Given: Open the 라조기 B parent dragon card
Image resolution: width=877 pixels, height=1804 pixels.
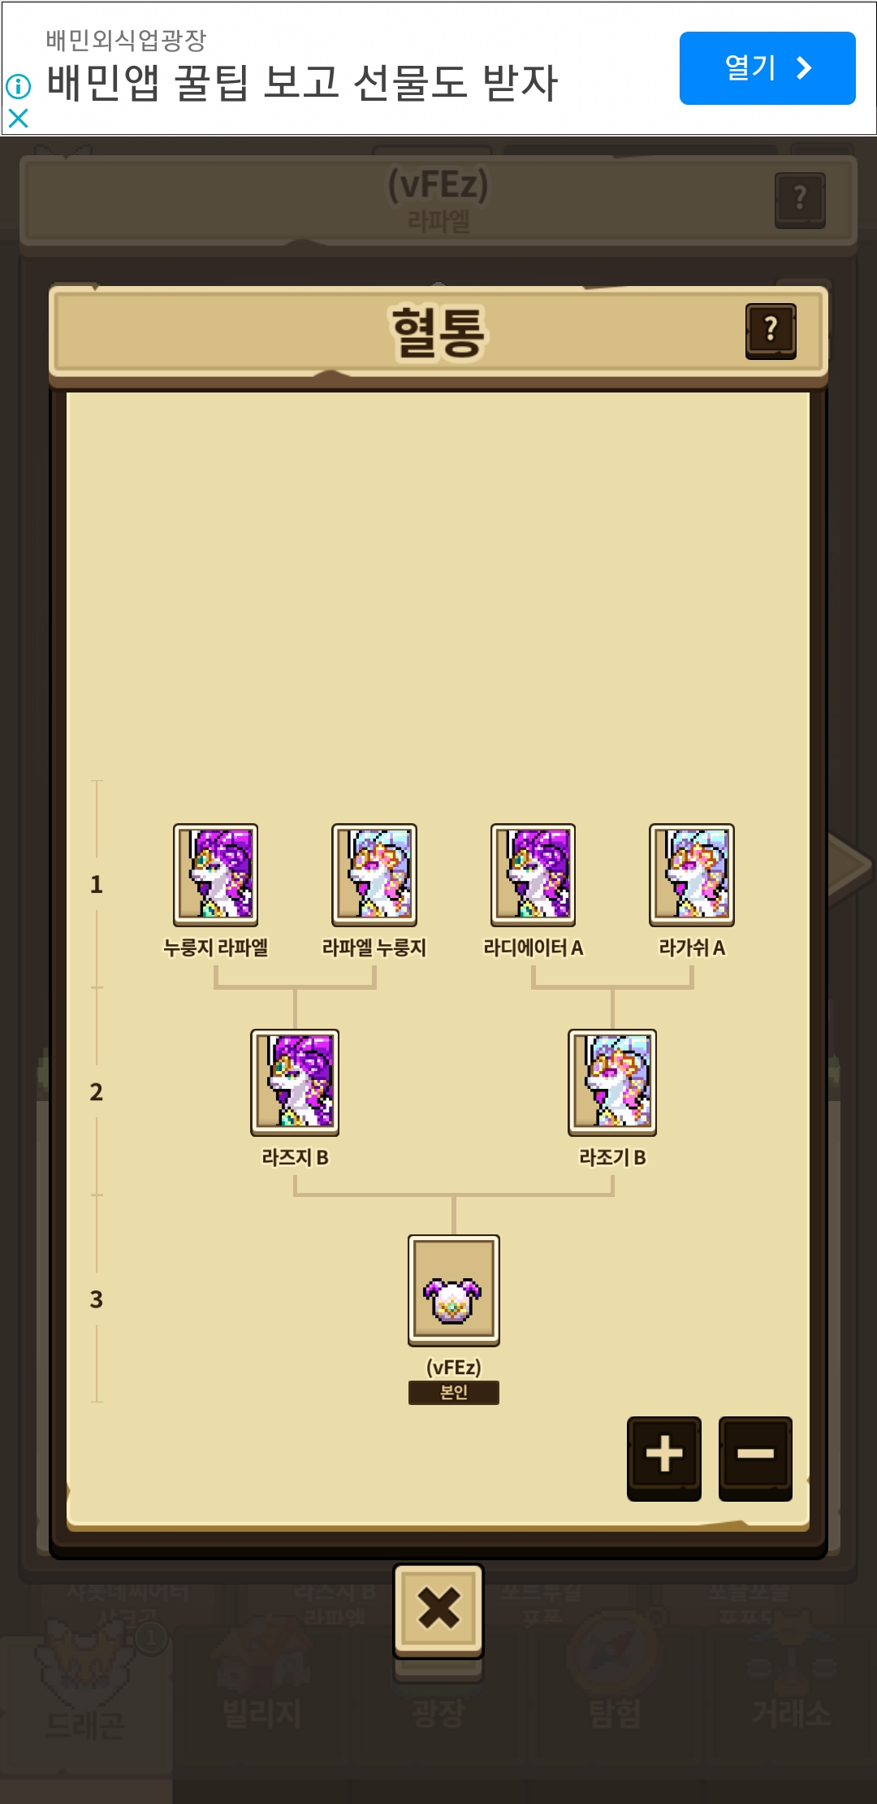Looking at the screenshot, I should [612, 1082].
